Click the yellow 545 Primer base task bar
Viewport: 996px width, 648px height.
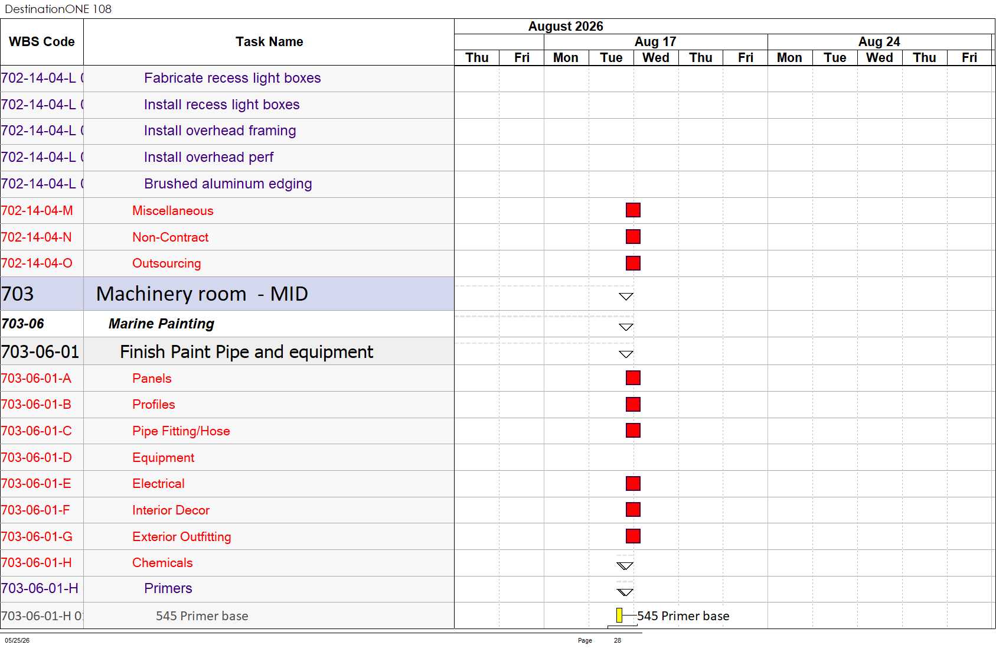pos(619,616)
